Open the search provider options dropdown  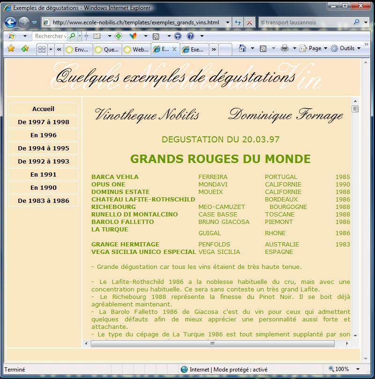(x=366, y=22)
